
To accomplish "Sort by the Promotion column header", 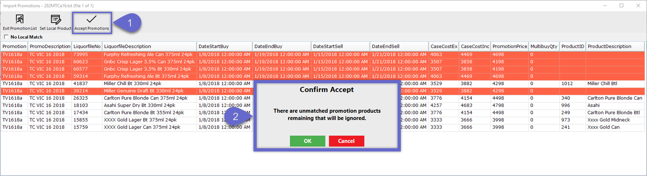I will pos(14,46).
